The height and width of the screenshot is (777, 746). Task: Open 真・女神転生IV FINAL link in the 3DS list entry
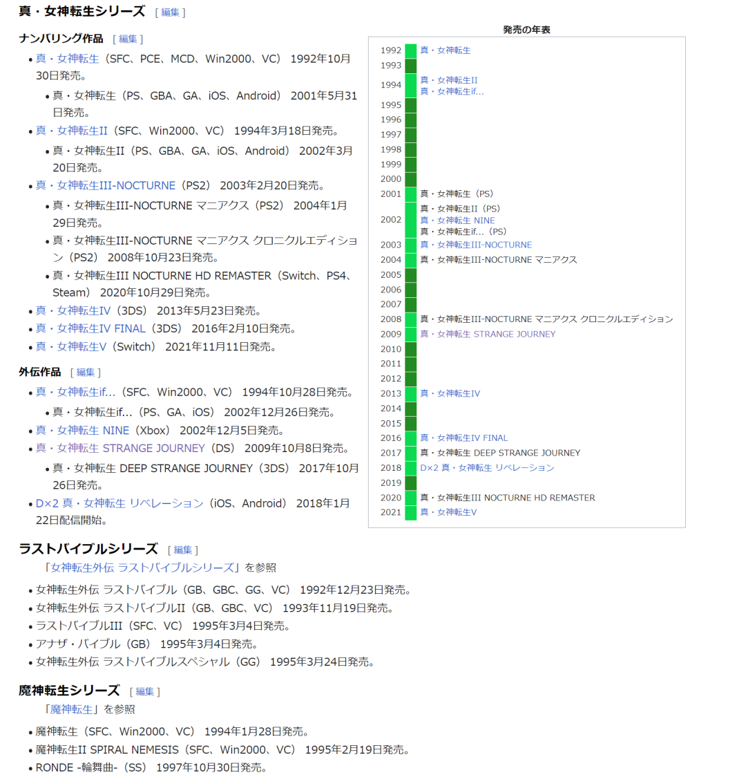pyautogui.click(x=90, y=328)
